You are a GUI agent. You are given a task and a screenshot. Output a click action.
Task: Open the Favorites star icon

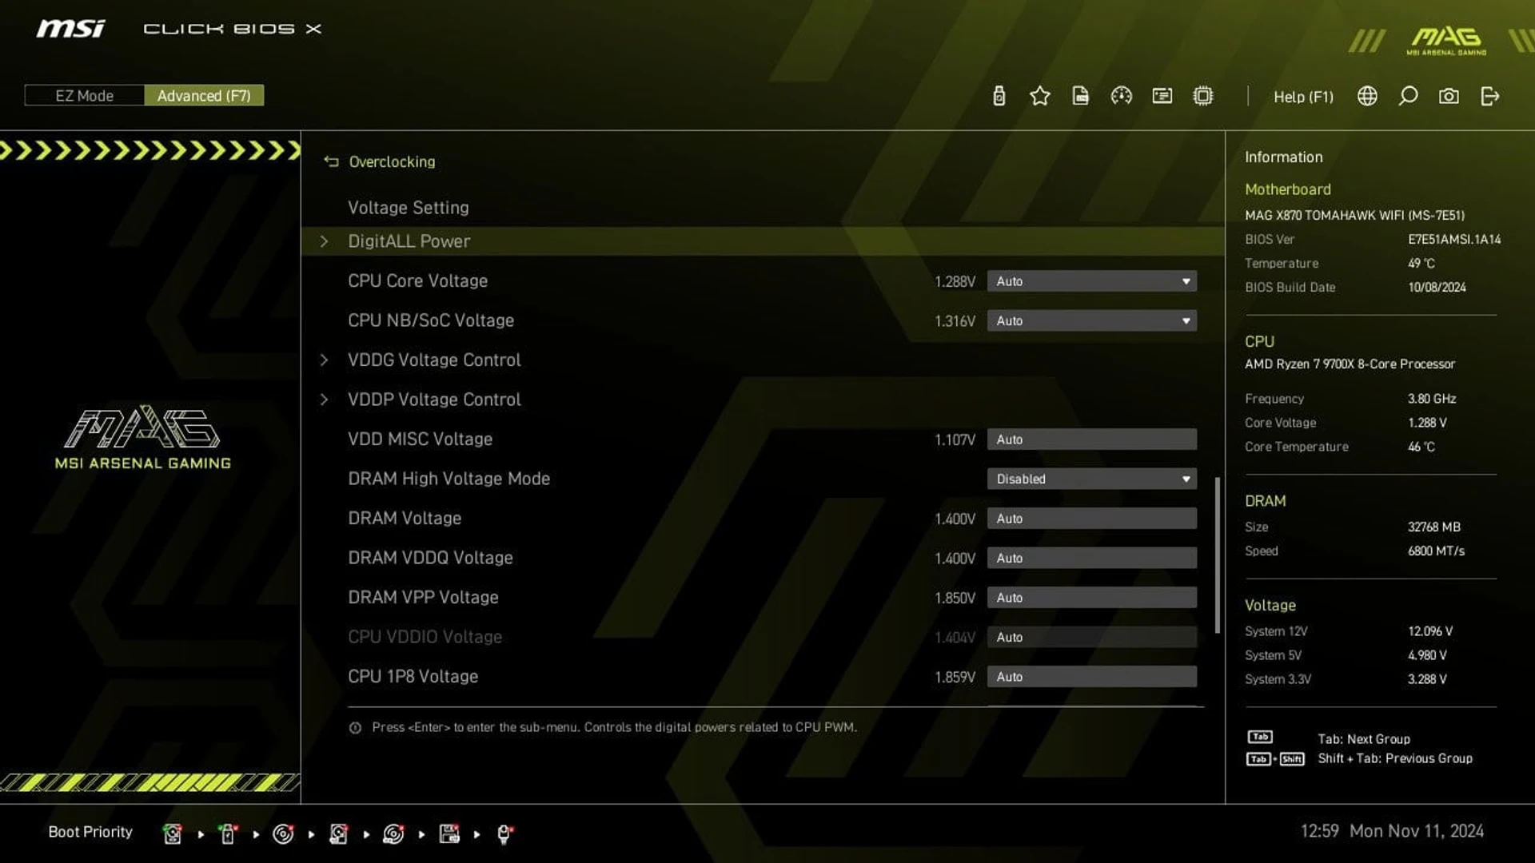pos(1039,96)
